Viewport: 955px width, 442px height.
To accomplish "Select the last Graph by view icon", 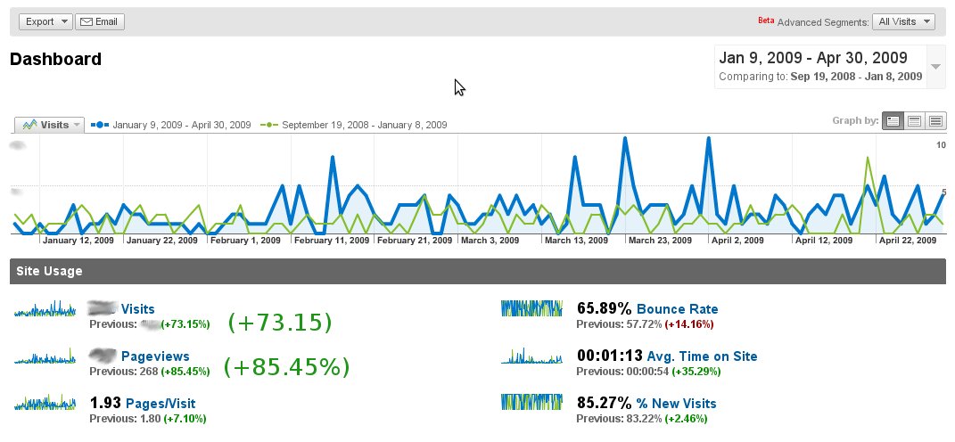I will (x=936, y=121).
